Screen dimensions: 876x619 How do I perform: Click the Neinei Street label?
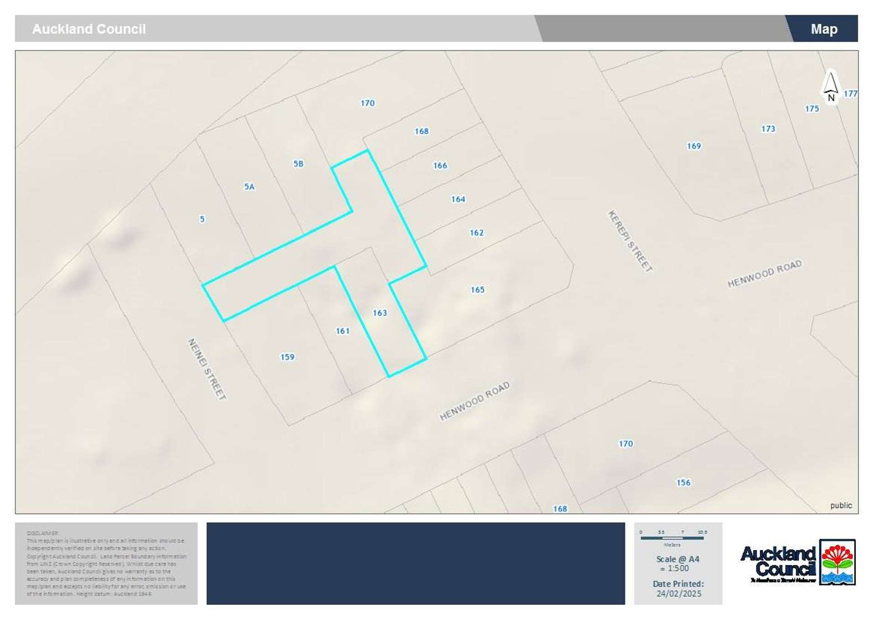207,369
